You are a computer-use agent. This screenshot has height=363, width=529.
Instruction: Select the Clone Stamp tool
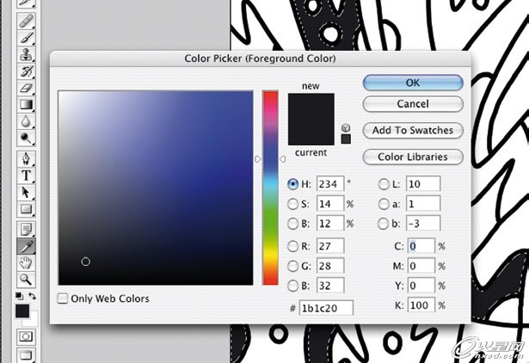click(x=26, y=54)
